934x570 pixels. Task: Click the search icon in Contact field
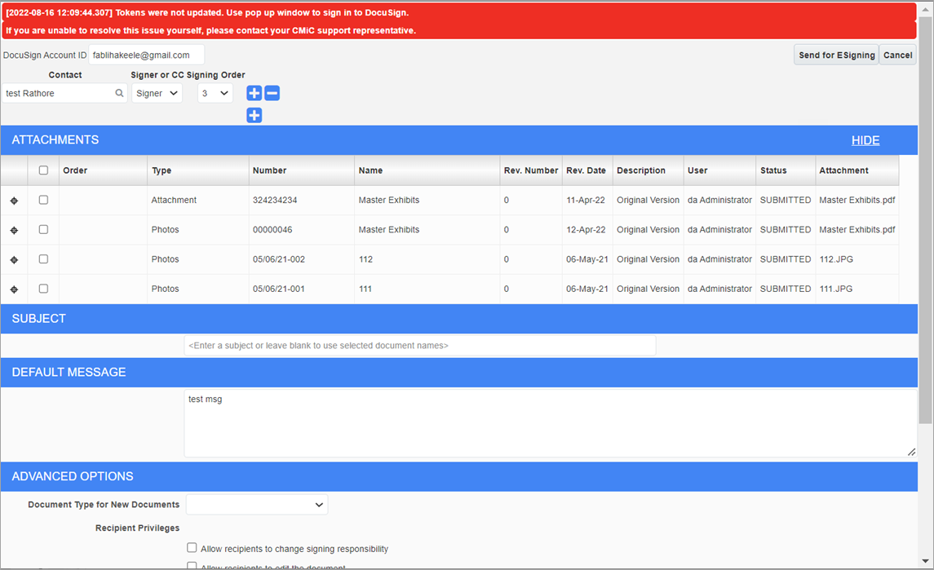click(x=119, y=93)
